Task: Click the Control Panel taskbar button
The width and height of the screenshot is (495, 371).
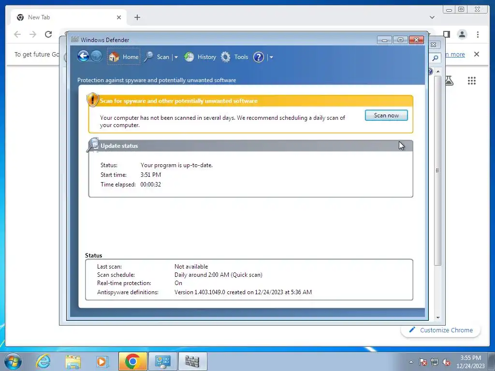Action: 162,361
